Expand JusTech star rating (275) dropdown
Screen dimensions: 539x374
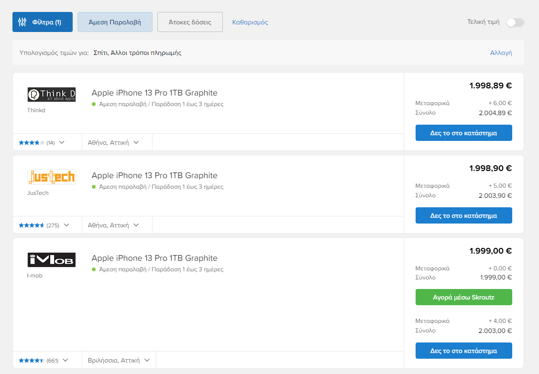click(44, 225)
